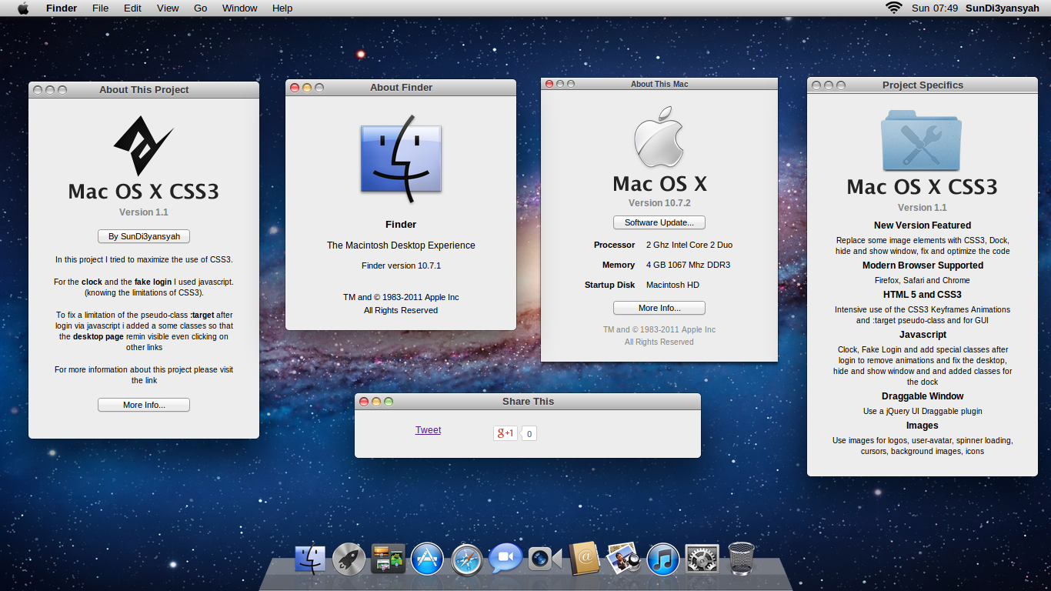Open the Window menu
Image resolution: width=1051 pixels, height=591 pixels.
click(x=240, y=8)
